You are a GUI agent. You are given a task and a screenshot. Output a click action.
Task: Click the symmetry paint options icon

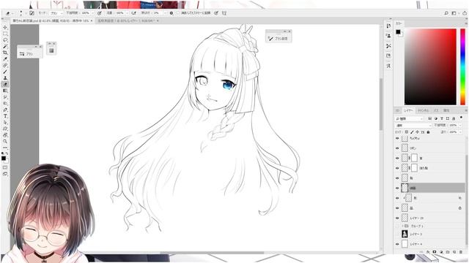(x=224, y=13)
